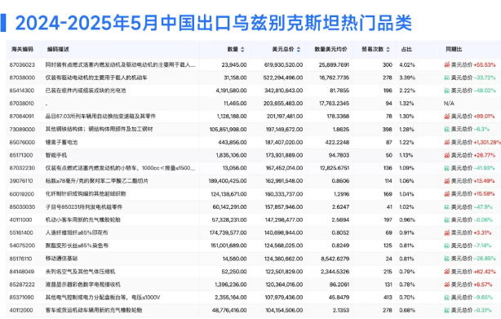Click the trend icon in row 54075200
Image resolution: width=501 pixels, height=319 pixels.
coord(446,246)
